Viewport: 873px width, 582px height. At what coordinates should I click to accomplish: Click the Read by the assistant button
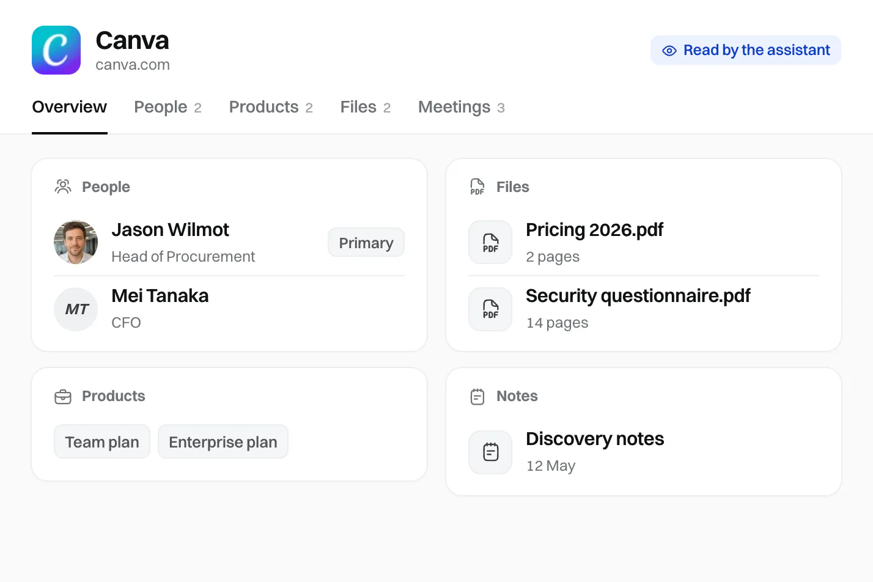point(746,50)
